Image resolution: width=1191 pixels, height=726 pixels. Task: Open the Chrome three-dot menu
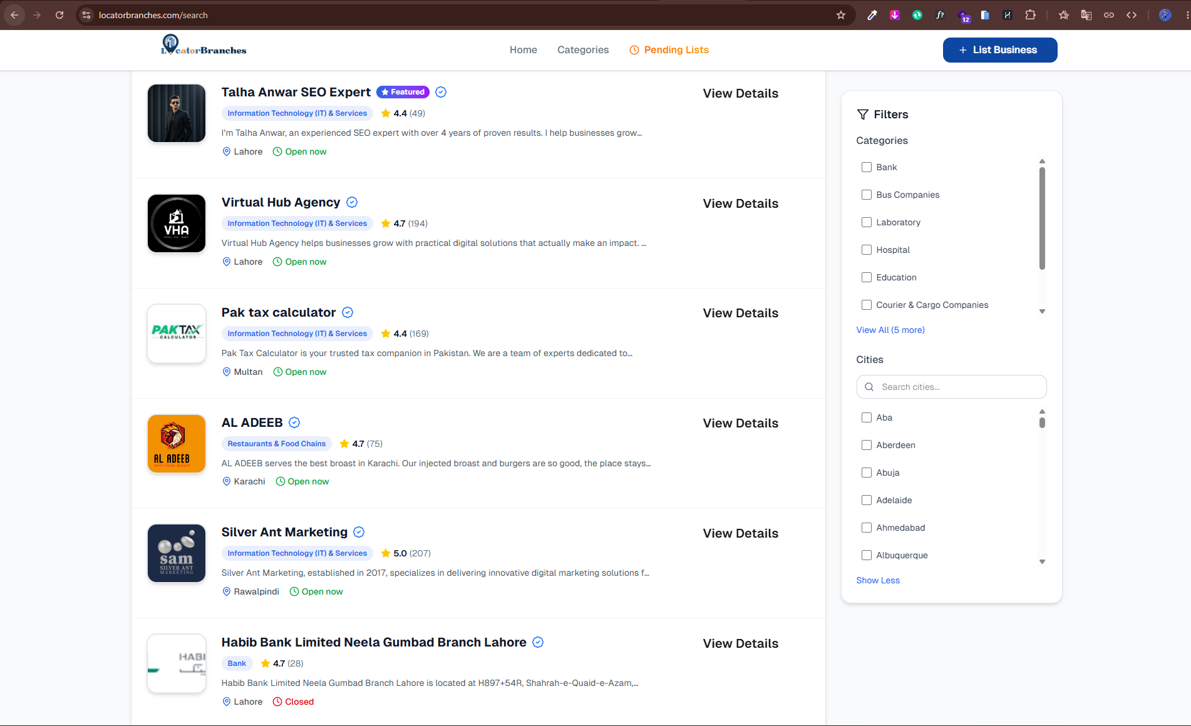[x=1187, y=15]
